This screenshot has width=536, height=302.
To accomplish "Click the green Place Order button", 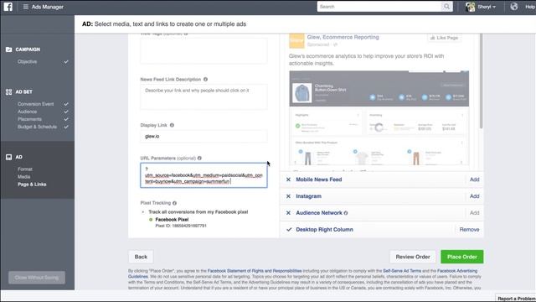I will (462, 257).
